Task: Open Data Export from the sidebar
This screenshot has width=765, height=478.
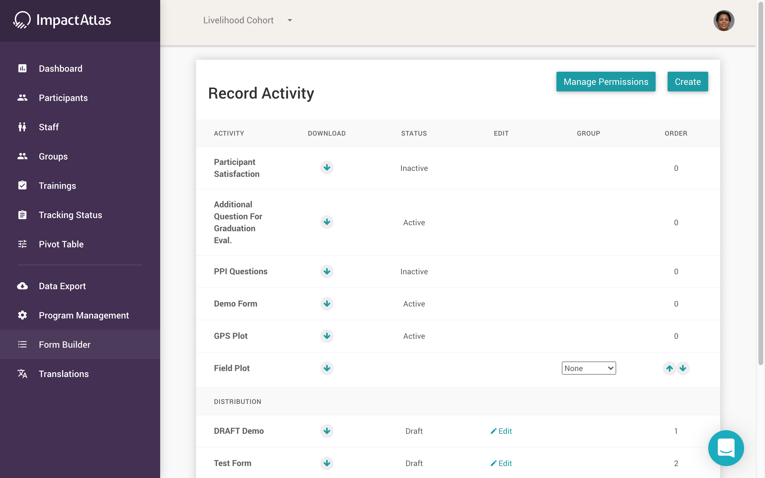Action: [62, 286]
